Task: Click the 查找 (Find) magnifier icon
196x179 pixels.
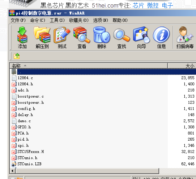Action: click(122, 35)
